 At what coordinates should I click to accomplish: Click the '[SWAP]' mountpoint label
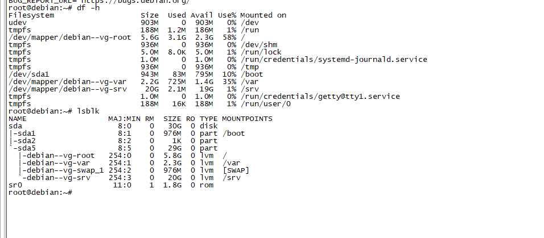click(x=235, y=170)
